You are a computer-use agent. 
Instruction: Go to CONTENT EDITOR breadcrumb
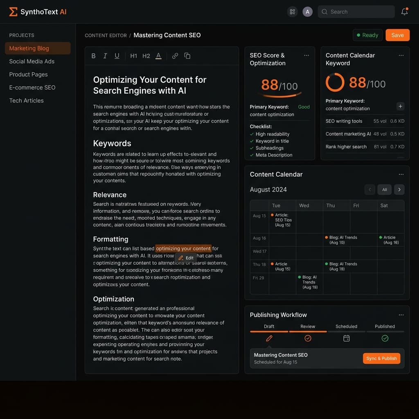106,36
